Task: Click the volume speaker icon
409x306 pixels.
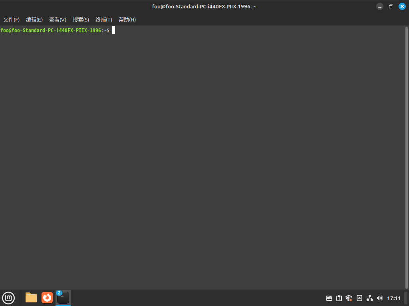Action: [379, 298]
